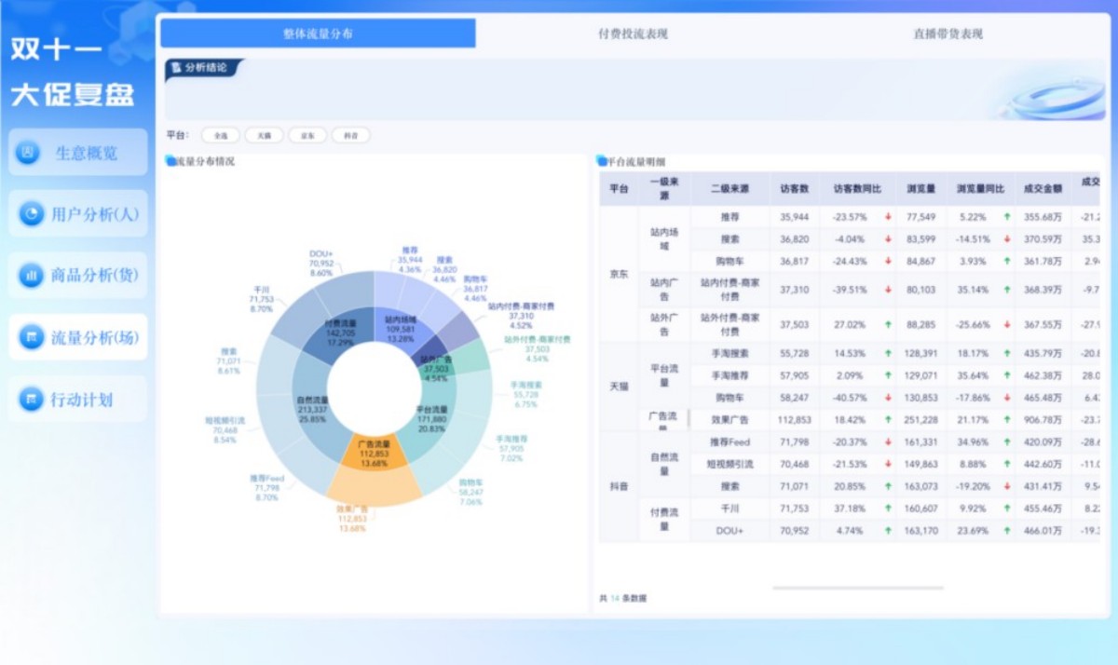Open 流量分析(场) from the sidebar menu
The image size is (1118, 665).
(x=79, y=338)
